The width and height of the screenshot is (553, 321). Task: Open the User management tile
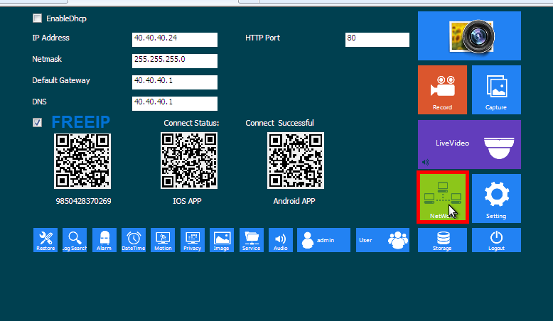pos(382,240)
